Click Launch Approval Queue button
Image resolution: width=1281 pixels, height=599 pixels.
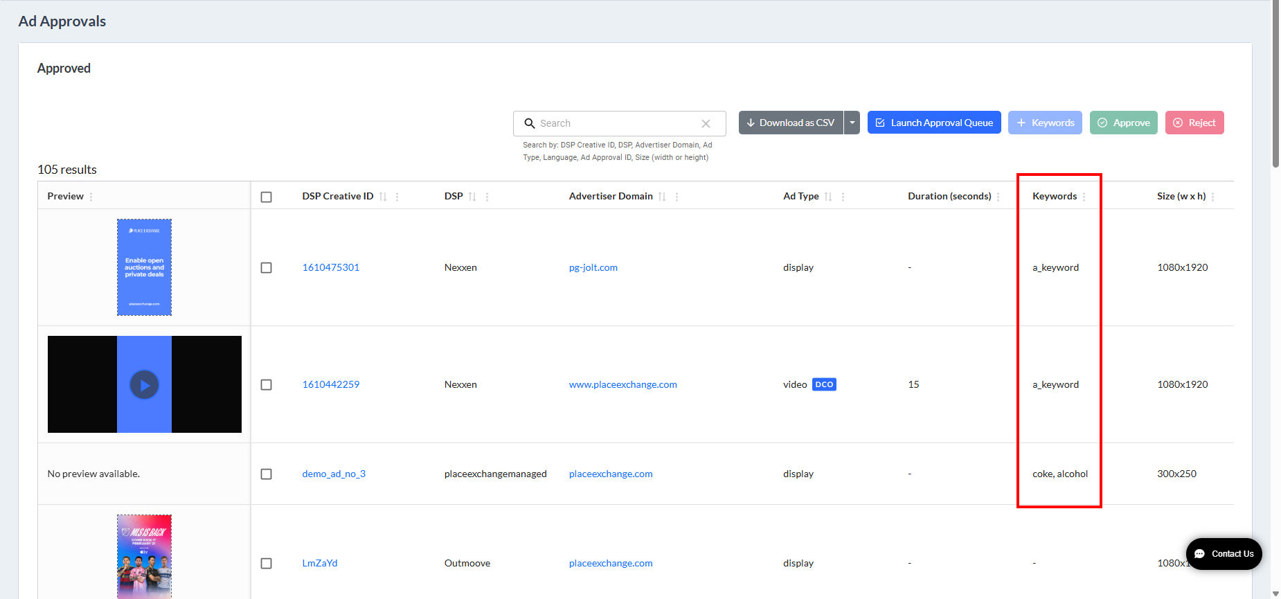coord(934,123)
